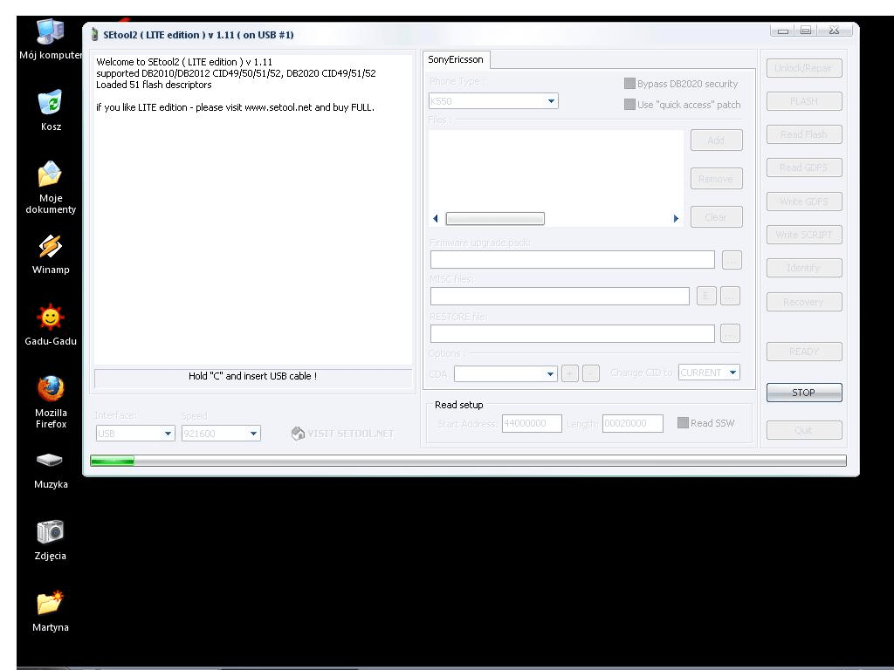Browse for a Firmware upgrade pack
This screenshot has width=894, height=670.
coord(730,259)
